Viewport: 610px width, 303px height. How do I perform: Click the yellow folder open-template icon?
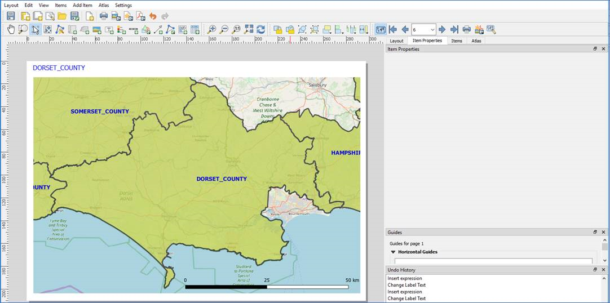[62, 16]
